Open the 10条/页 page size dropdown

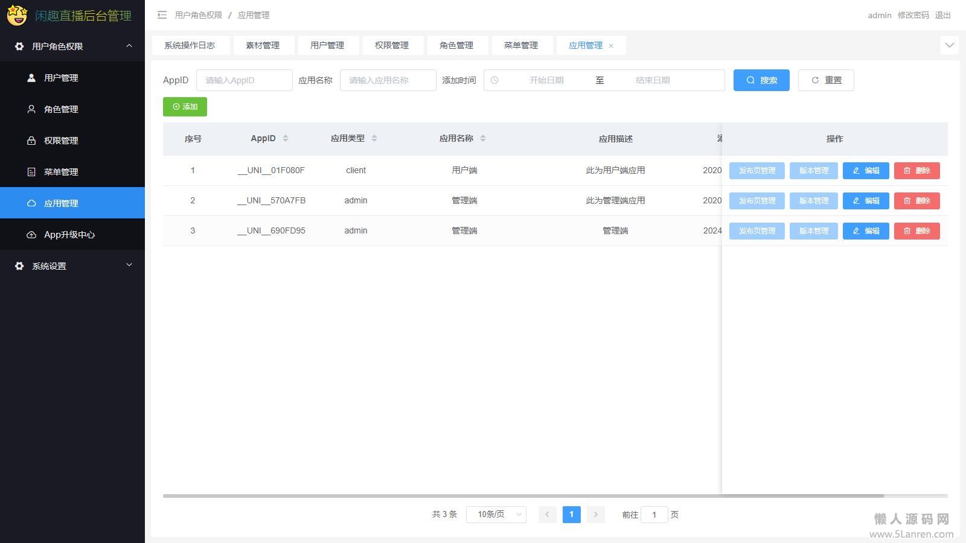click(x=496, y=515)
